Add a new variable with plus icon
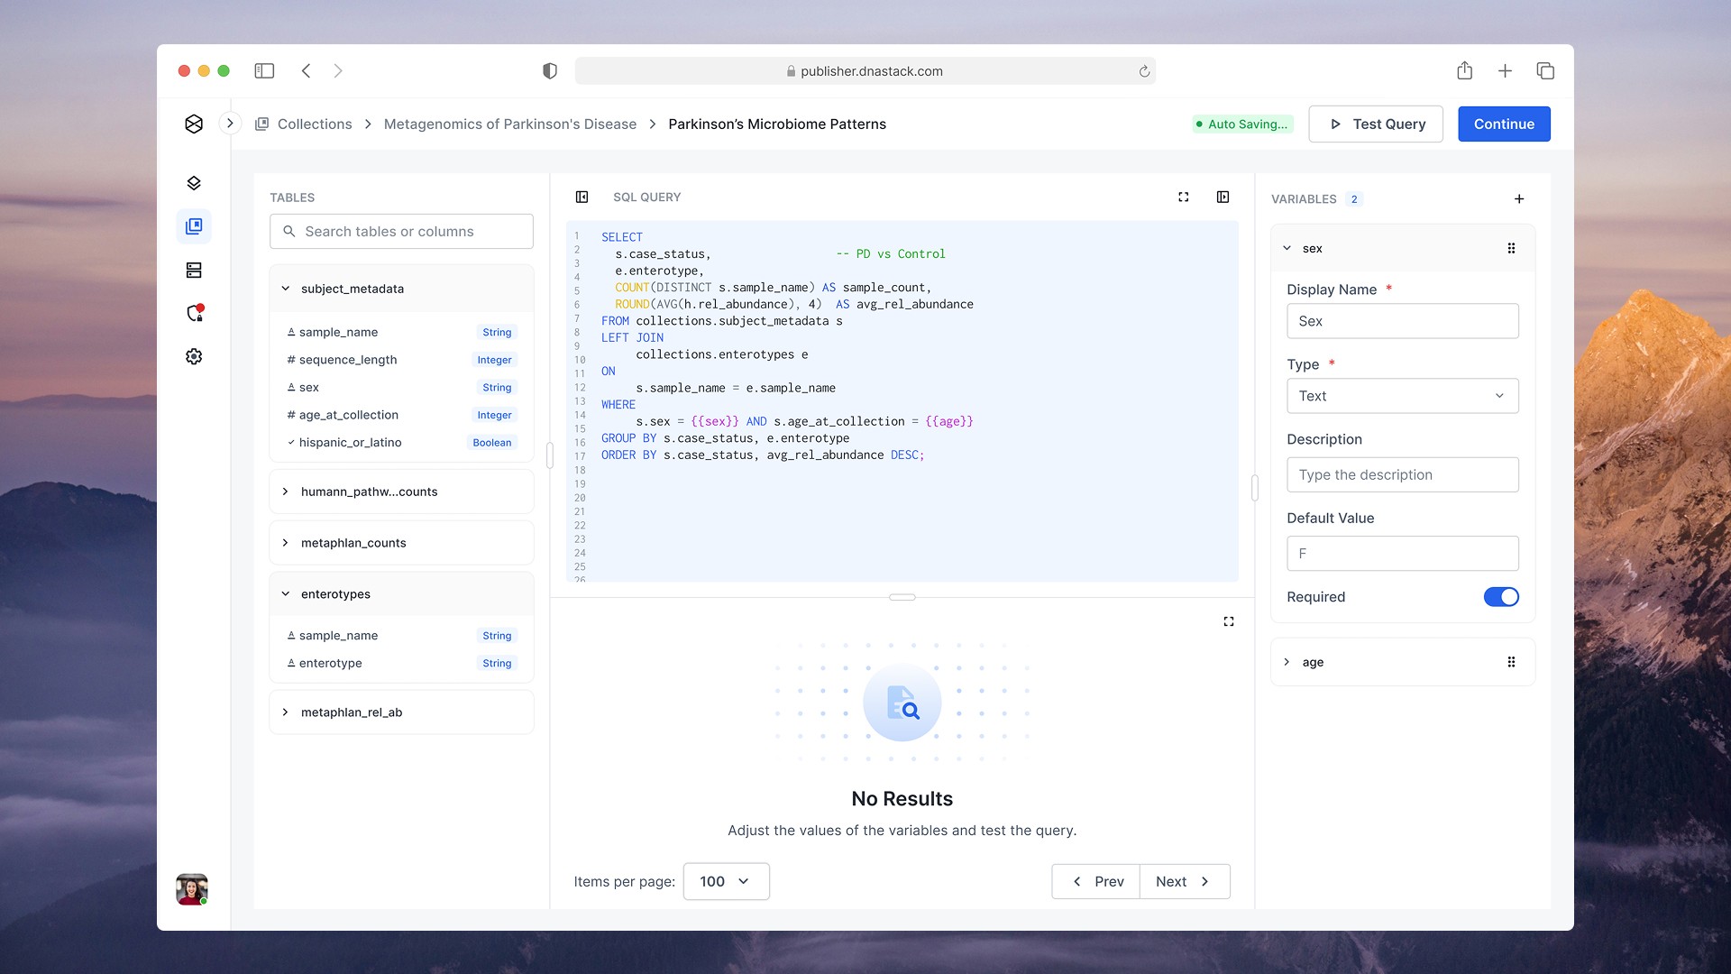The height and width of the screenshot is (974, 1731). (1519, 198)
